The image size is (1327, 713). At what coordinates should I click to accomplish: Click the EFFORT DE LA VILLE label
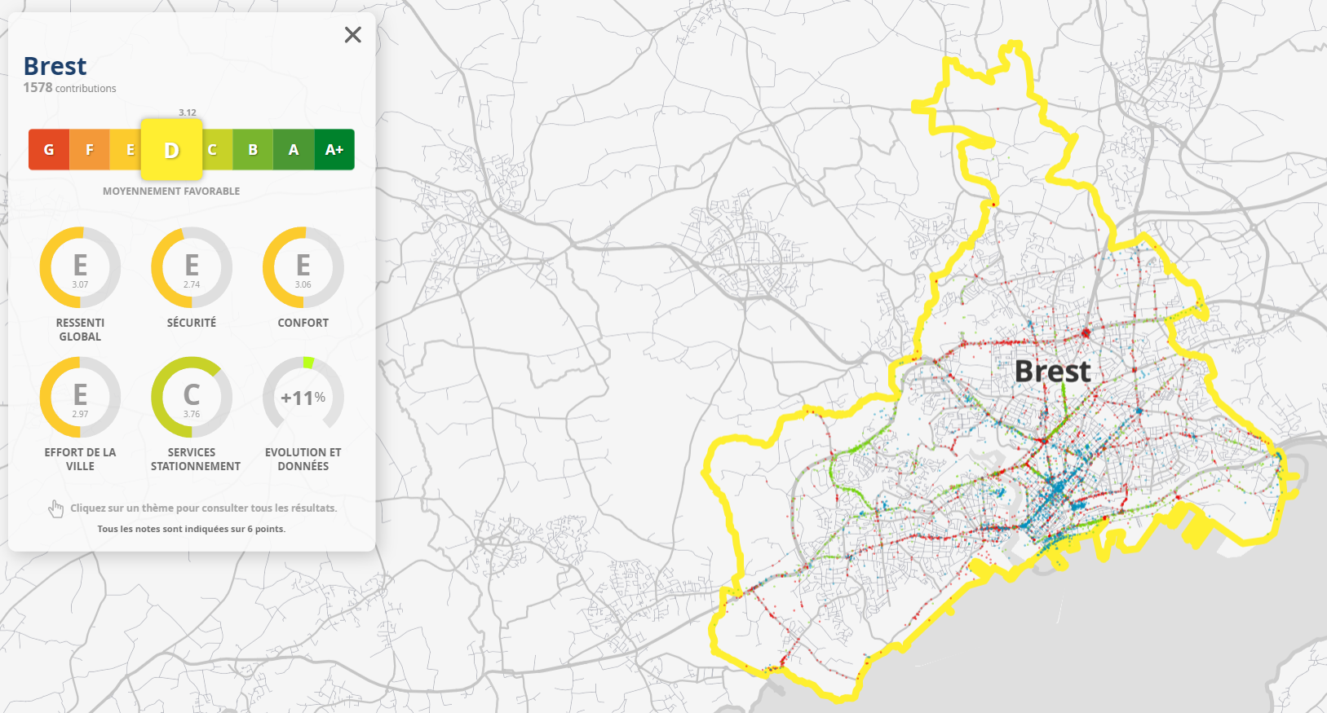[x=80, y=459]
